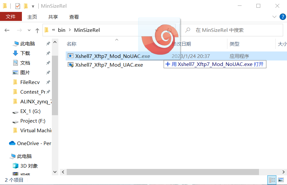Select file Xshell7_Xftp7_Mod_NoUAC.exe

click(x=112, y=56)
